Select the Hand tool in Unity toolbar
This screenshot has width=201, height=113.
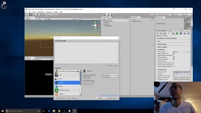coord(27,15)
